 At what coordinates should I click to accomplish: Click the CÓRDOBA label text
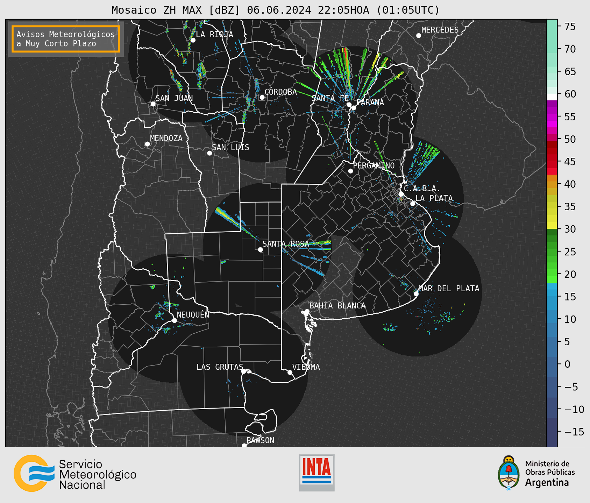(x=281, y=92)
